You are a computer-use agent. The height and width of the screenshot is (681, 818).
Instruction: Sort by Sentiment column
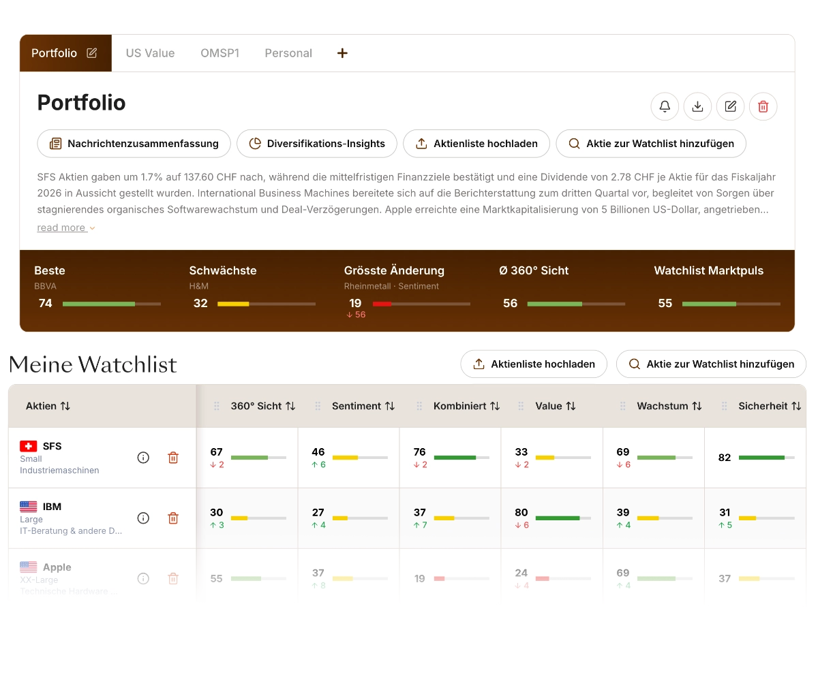click(x=390, y=406)
